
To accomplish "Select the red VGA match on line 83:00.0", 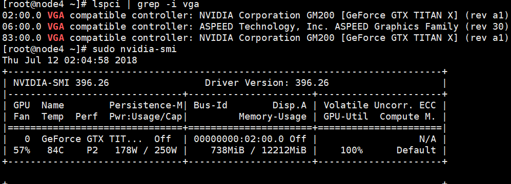I will point(56,38).
